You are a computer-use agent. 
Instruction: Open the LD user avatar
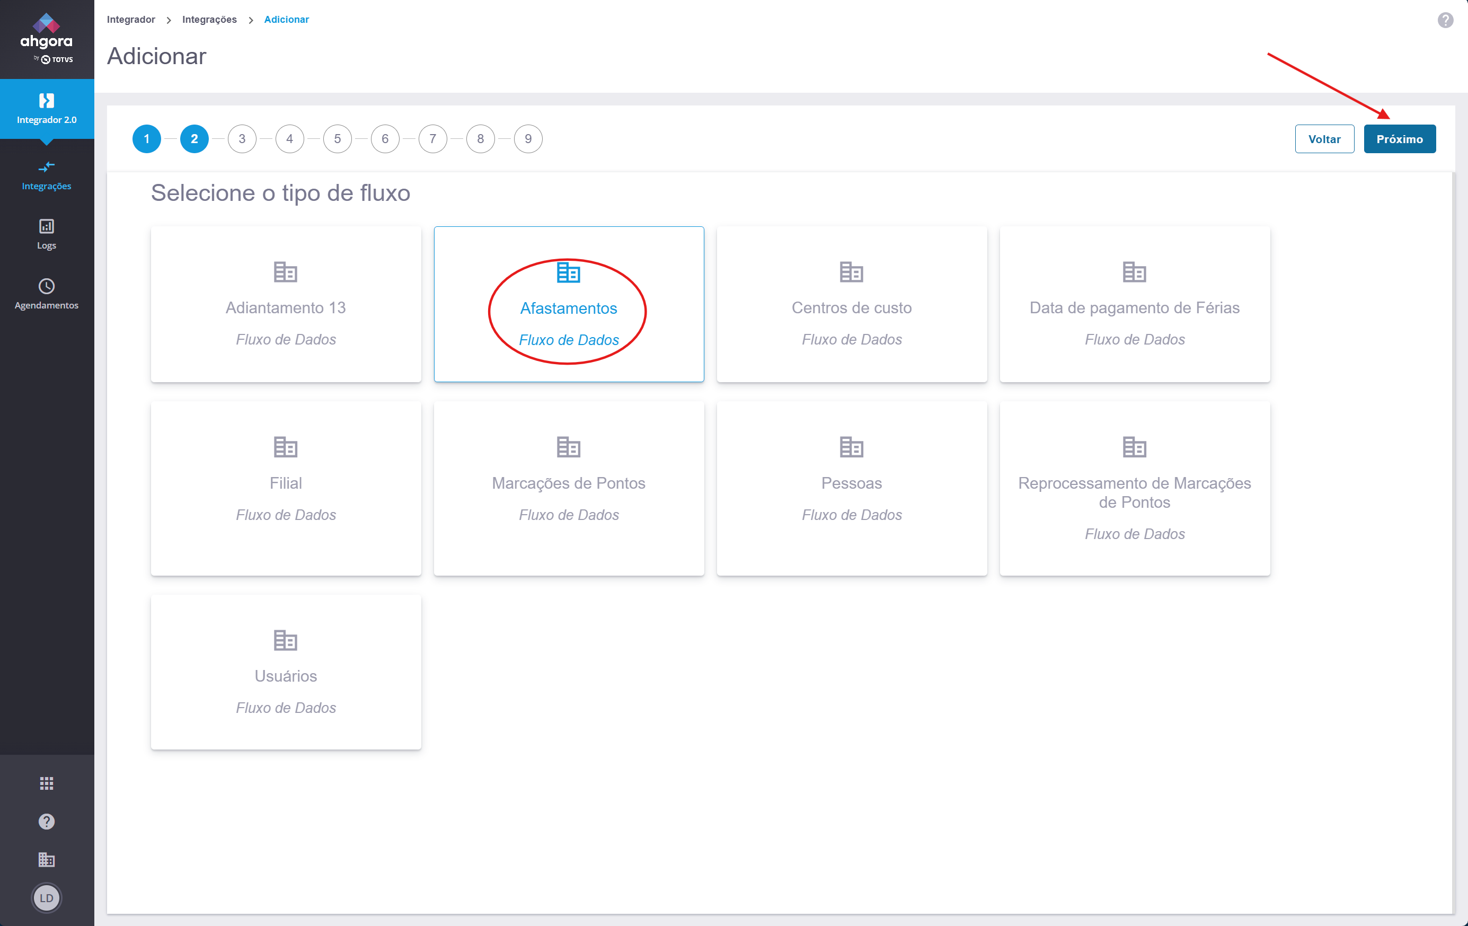[x=46, y=897]
